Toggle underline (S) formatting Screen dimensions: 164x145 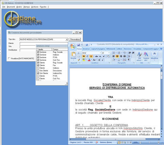(91, 56)
